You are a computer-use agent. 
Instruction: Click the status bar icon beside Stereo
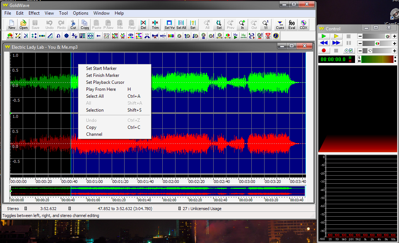click(25, 209)
